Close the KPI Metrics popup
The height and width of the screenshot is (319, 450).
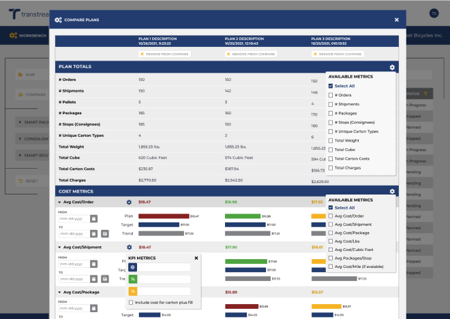tap(196, 258)
